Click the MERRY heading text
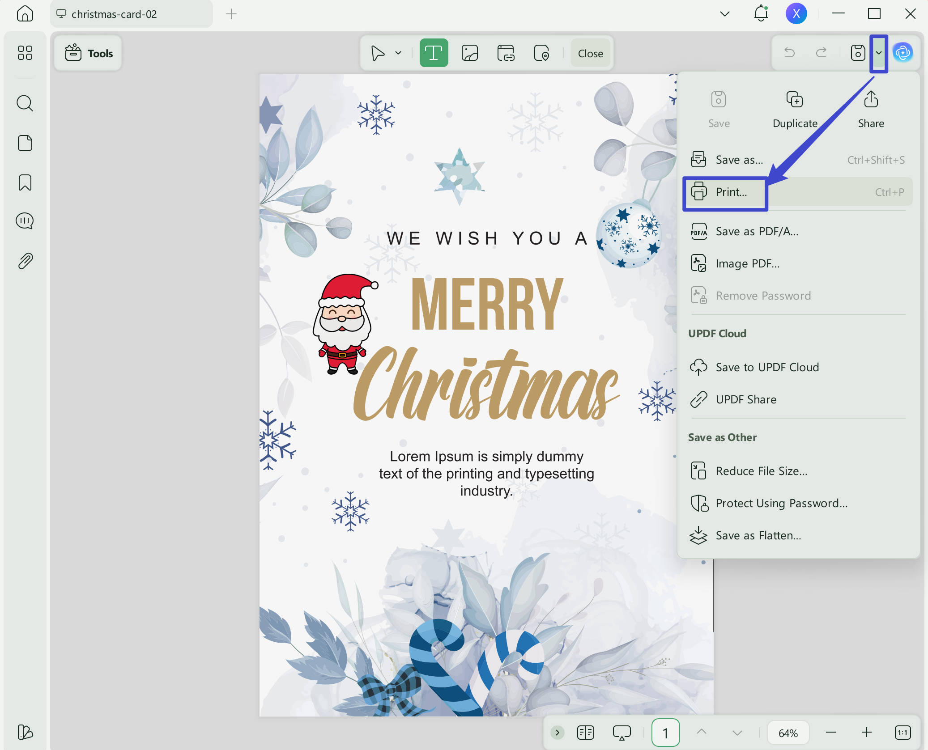This screenshot has width=928, height=750. 487,304
